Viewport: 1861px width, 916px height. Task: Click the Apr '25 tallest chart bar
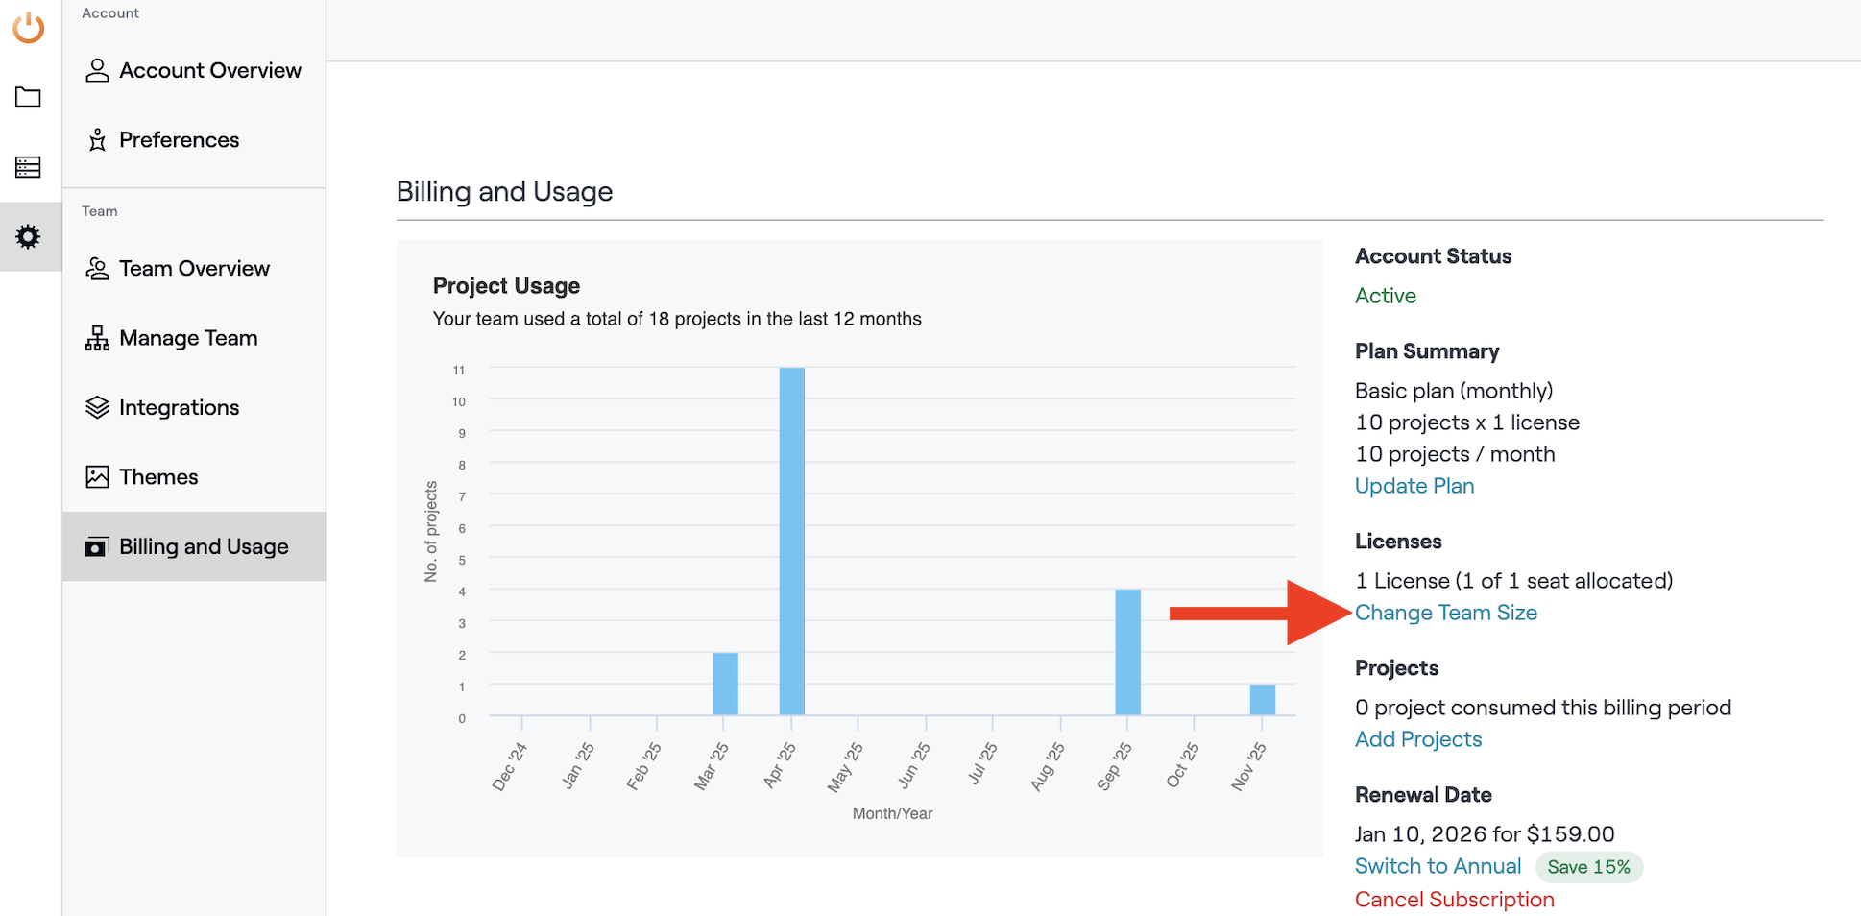791,541
